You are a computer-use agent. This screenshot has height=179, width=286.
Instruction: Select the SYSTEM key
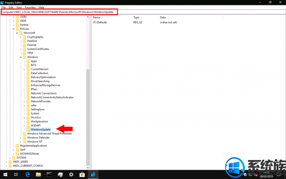21,157
